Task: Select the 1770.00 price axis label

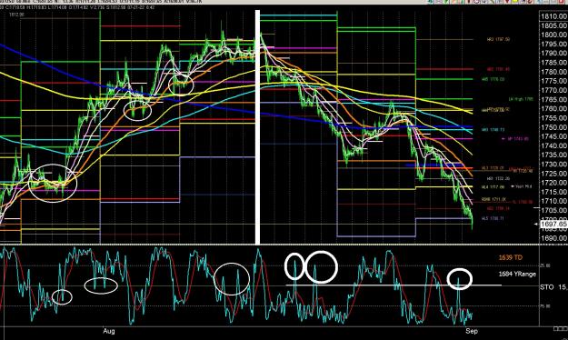Action: 553,90
